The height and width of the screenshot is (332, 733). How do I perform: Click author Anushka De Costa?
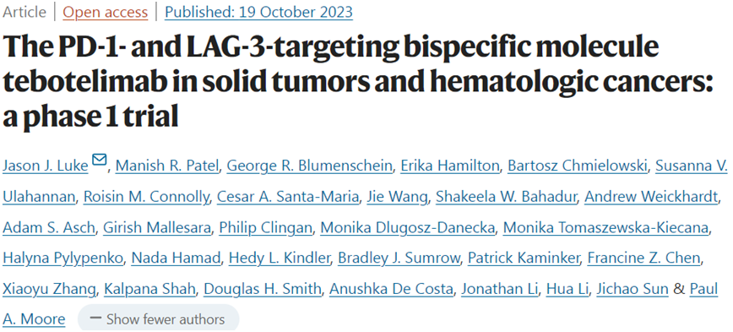391,289
